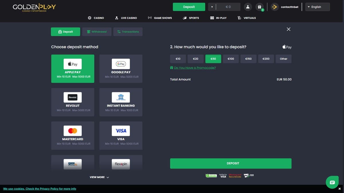Screen dimensions: 344x193
Task: Choose the €150 deposit amount
Action: (x=249, y=59)
